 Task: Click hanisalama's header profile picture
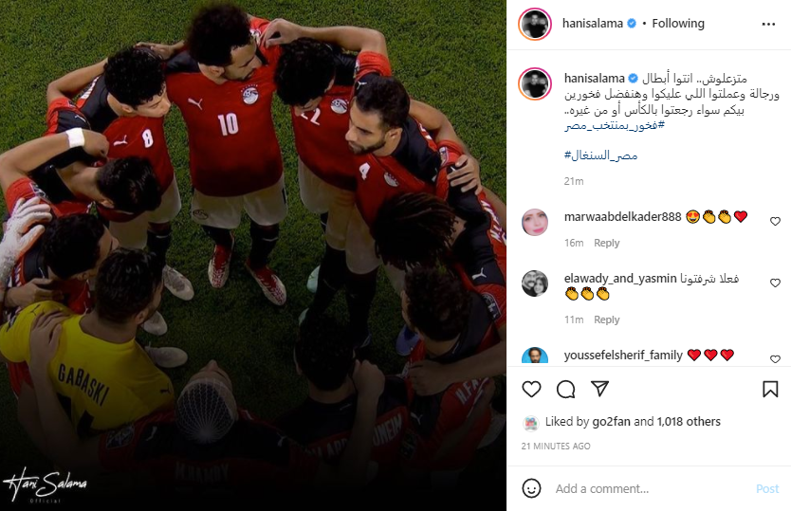(x=535, y=24)
